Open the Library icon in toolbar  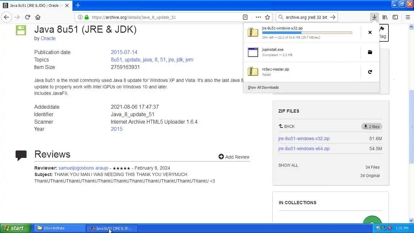point(385,17)
